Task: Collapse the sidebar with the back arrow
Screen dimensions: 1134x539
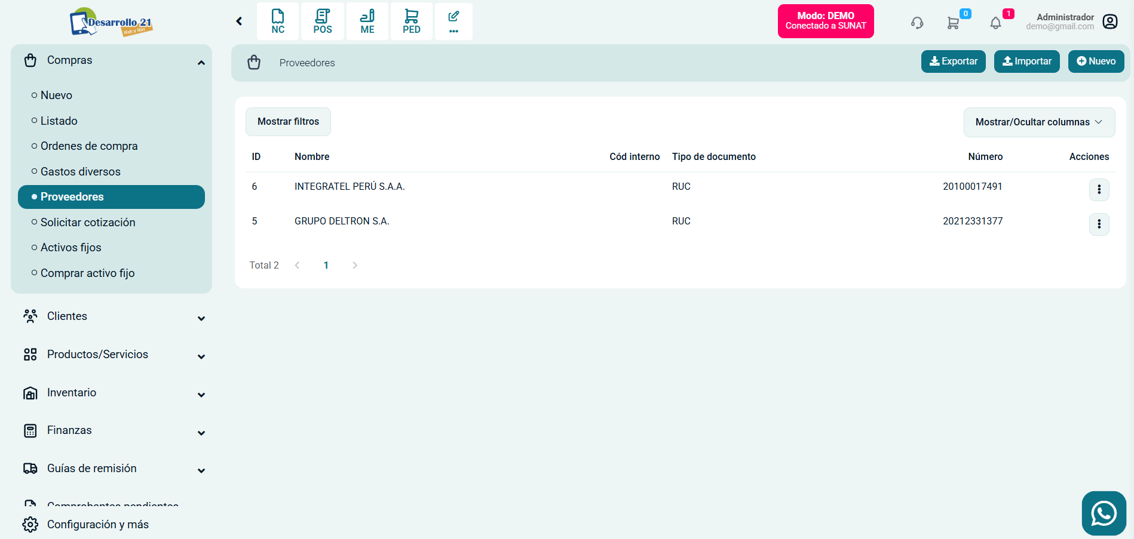Action: point(239,21)
